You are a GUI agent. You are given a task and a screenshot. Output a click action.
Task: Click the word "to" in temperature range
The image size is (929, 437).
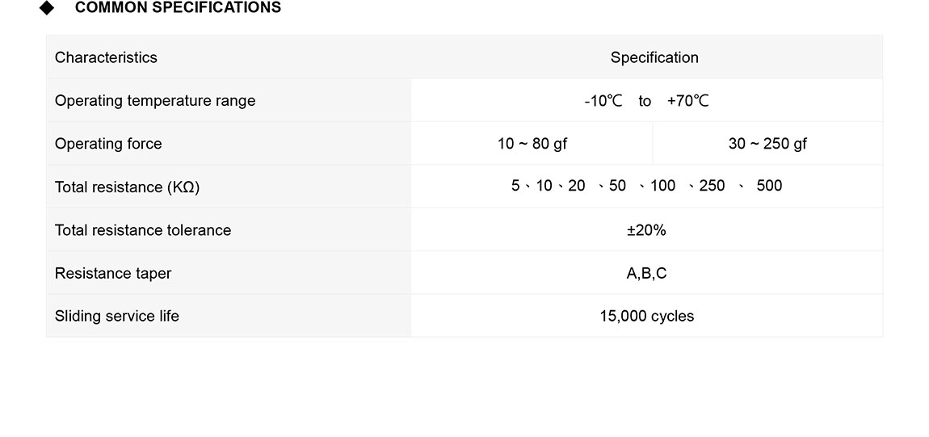[645, 101]
